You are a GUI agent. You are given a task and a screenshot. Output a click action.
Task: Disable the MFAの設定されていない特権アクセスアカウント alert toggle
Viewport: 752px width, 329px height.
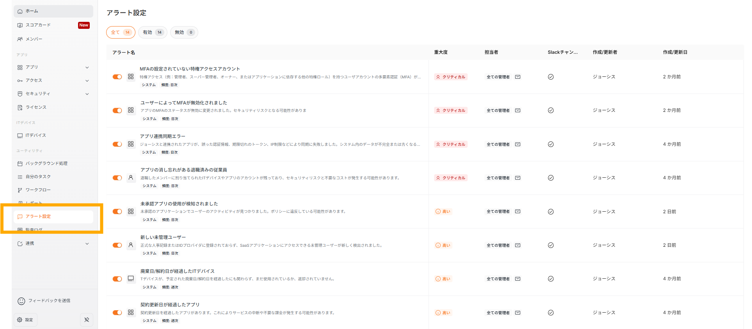[117, 77]
